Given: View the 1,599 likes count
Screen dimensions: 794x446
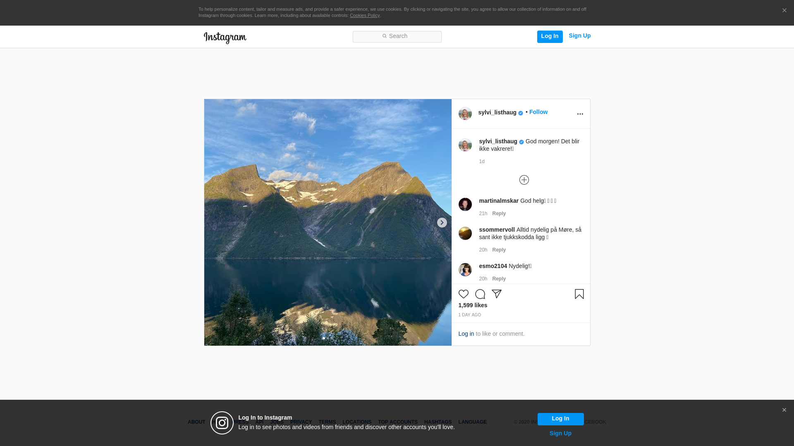Looking at the screenshot, I should pyautogui.click(x=473, y=306).
